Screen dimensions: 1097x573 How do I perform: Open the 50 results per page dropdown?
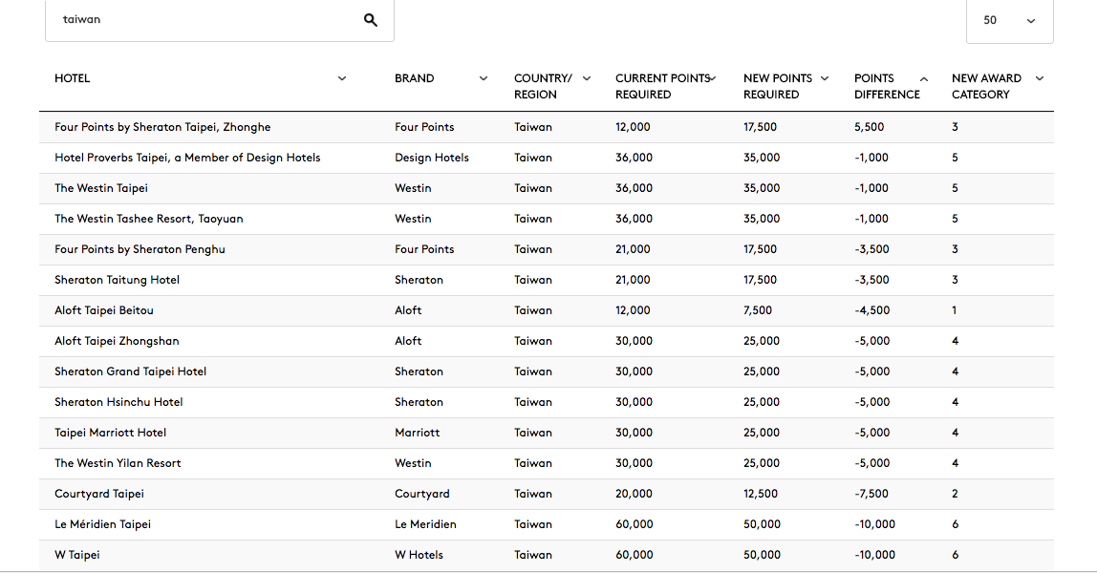1009,21
